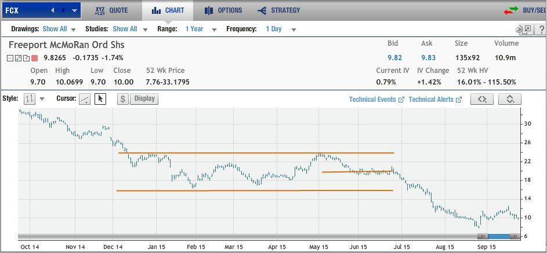Expand the Range 1 Year dropdown
The height and width of the screenshot is (253, 547).
[x=201, y=29]
